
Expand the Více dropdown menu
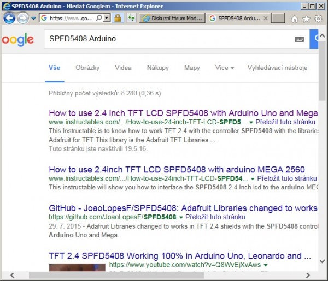(225, 68)
